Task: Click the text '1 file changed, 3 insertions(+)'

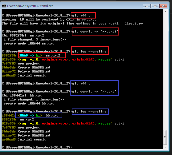Action: click(35, 39)
